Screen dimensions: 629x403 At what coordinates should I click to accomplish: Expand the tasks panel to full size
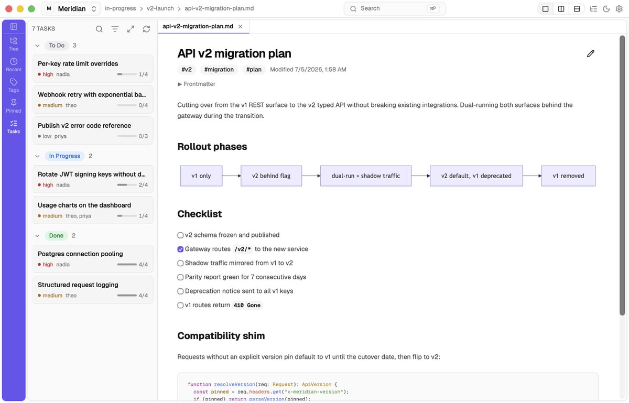point(131,29)
